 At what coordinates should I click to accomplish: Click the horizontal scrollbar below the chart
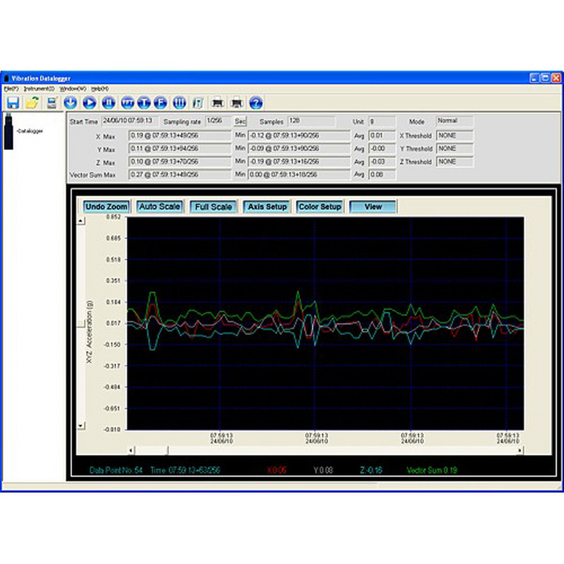(x=324, y=449)
